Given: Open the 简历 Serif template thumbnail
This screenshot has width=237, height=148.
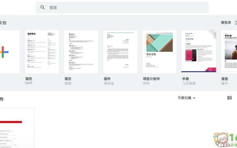Looking at the screenshot, I should click(x=42, y=52).
